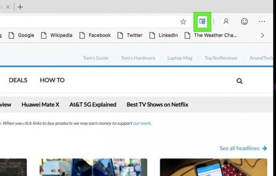Click inside the address bar field
This screenshot has height=176, width=276.
point(95,22)
